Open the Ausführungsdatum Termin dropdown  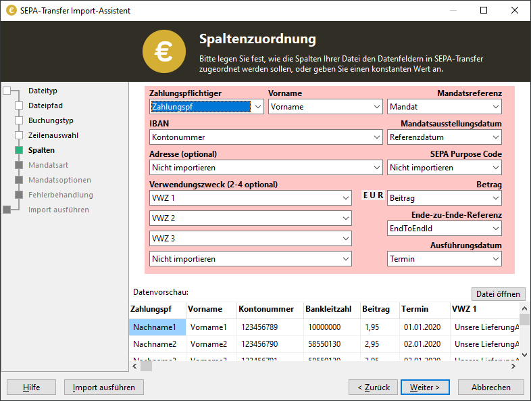pos(496,259)
